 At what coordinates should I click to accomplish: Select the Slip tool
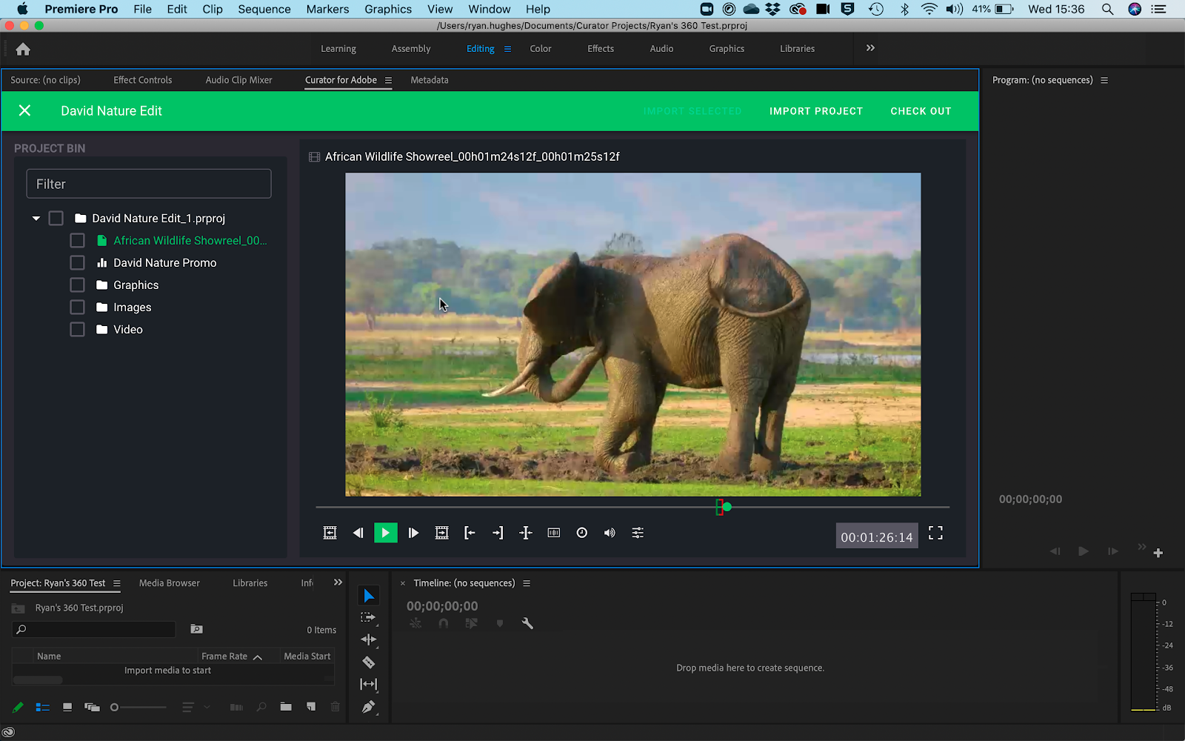pyautogui.click(x=368, y=684)
